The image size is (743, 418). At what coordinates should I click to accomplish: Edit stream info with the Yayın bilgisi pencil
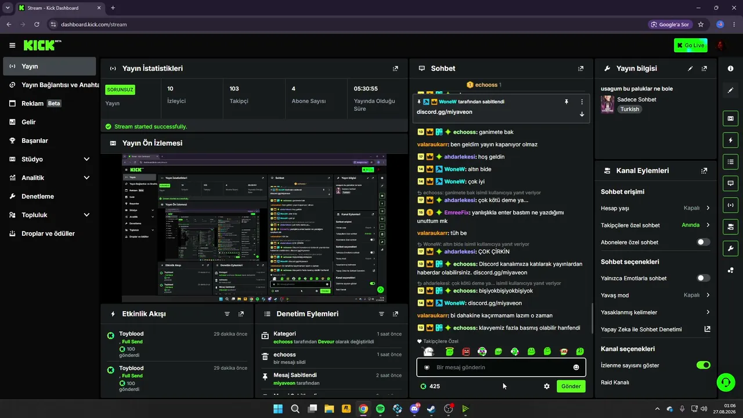click(x=690, y=69)
